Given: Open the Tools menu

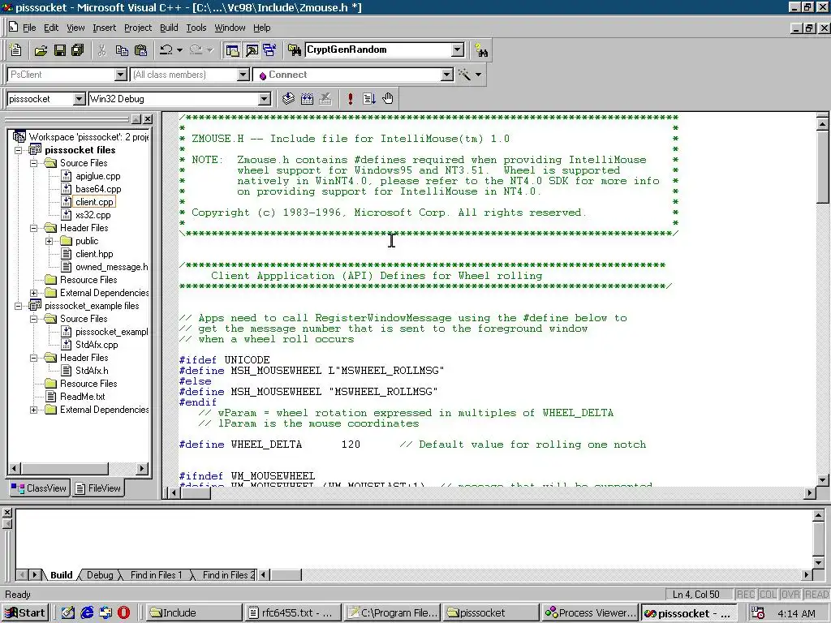Looking at the screenshot, I should point(196,28).
